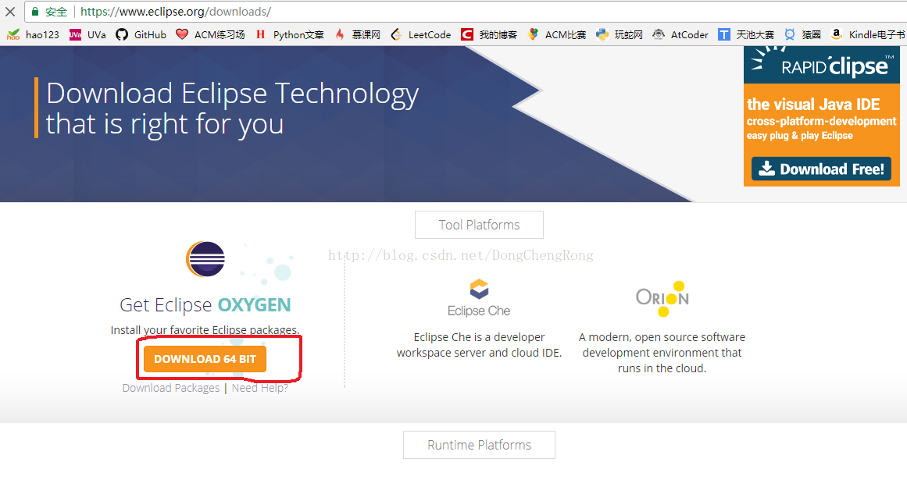
Task: Open the LeetCode bookmark
Action: point(420,34)
